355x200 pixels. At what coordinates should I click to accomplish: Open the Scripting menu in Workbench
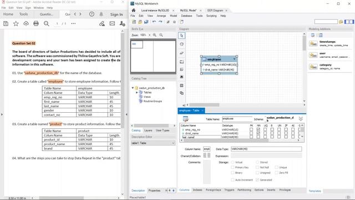(x=211, y=16)
